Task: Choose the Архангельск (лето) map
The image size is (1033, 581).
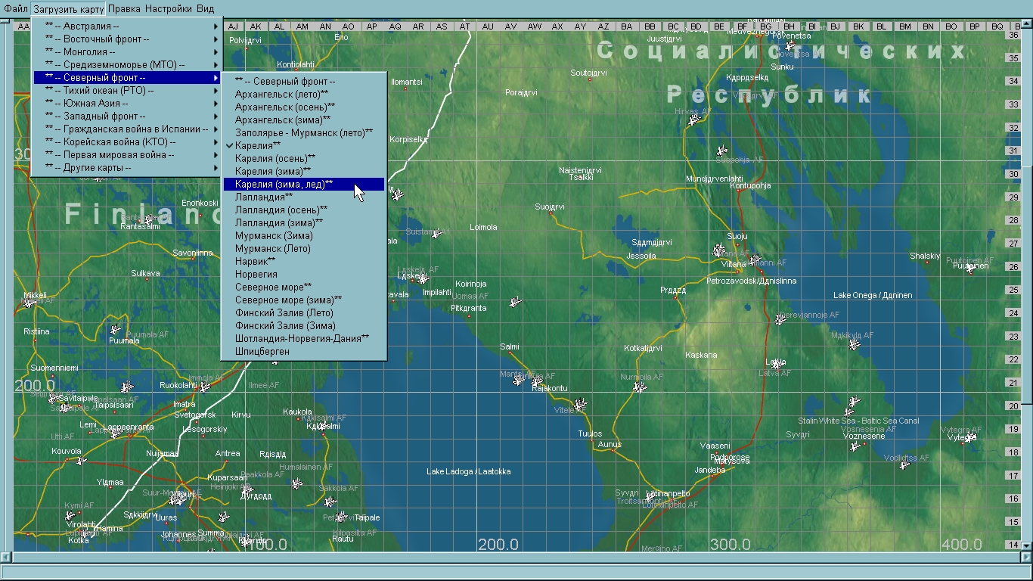Action: [304, 94]
